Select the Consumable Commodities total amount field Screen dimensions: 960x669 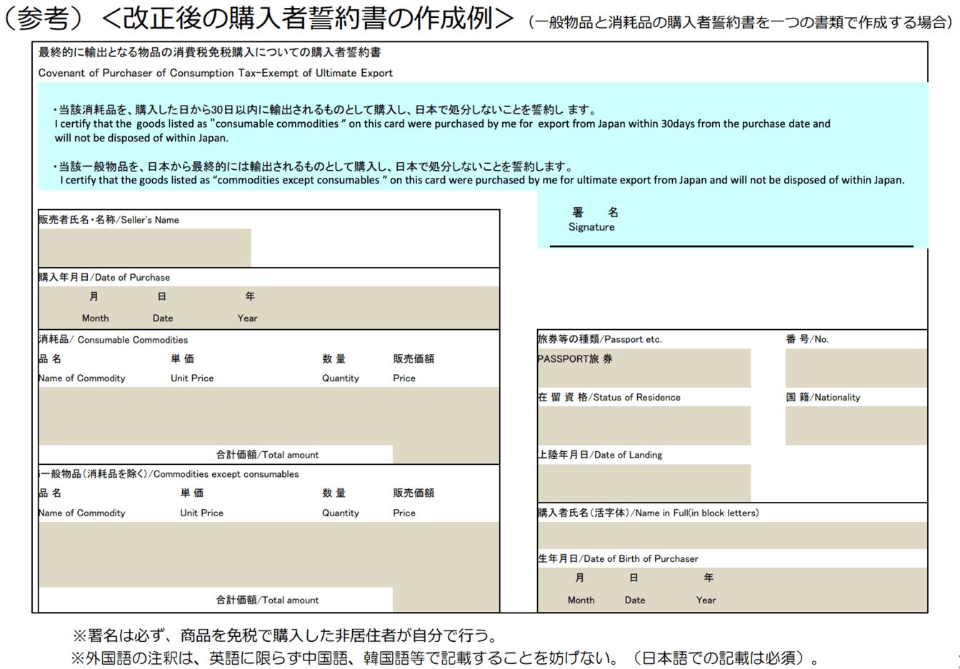point(446,455)
